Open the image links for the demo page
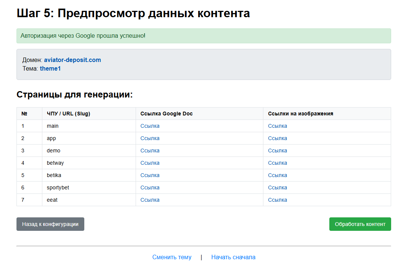Viewport: 408px width, 279px height. click(277, 151)
